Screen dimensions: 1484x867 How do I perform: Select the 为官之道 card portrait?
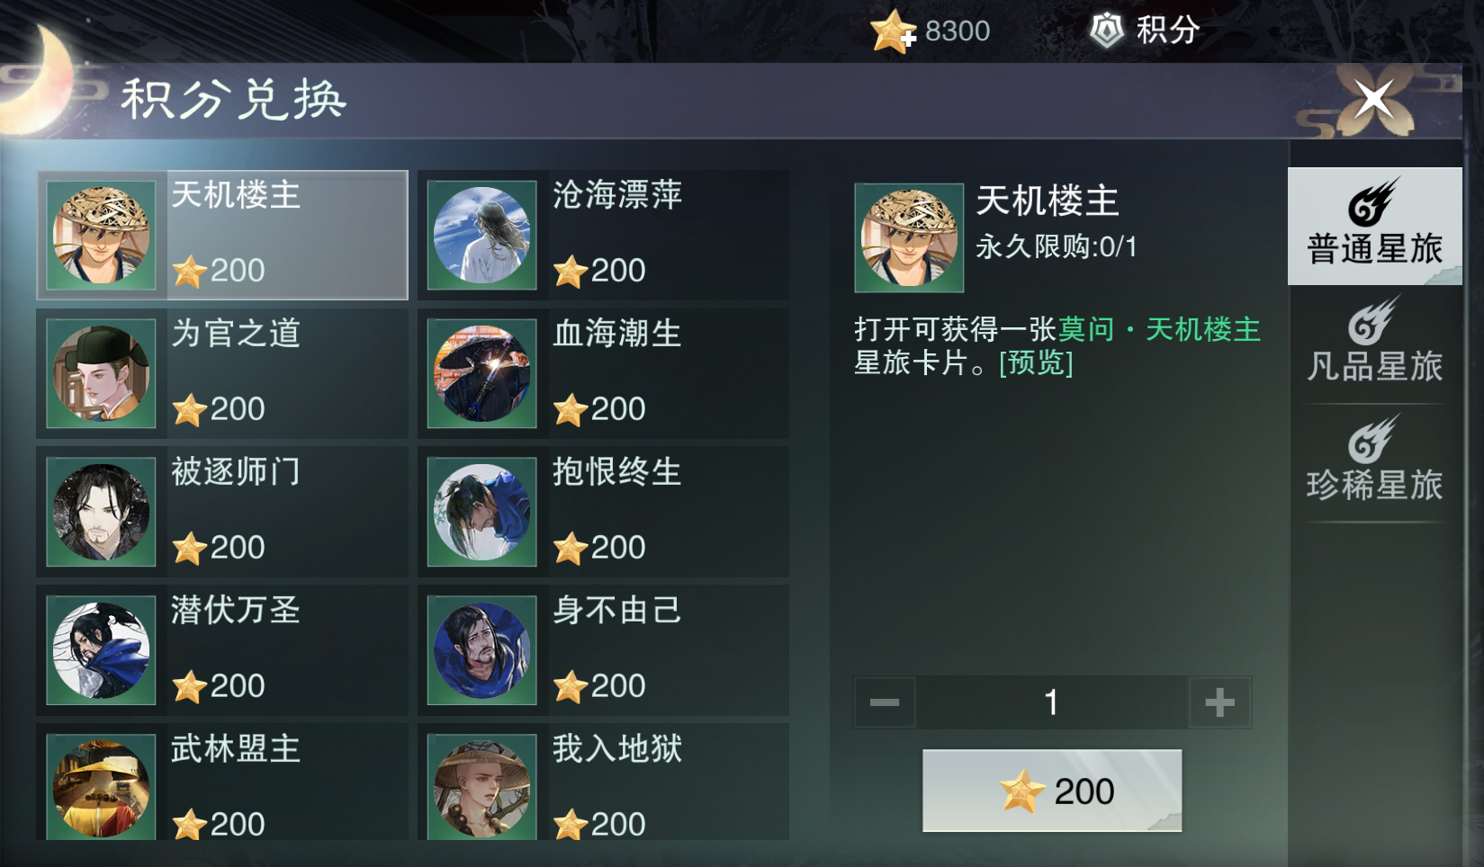(x=101, y=374)
